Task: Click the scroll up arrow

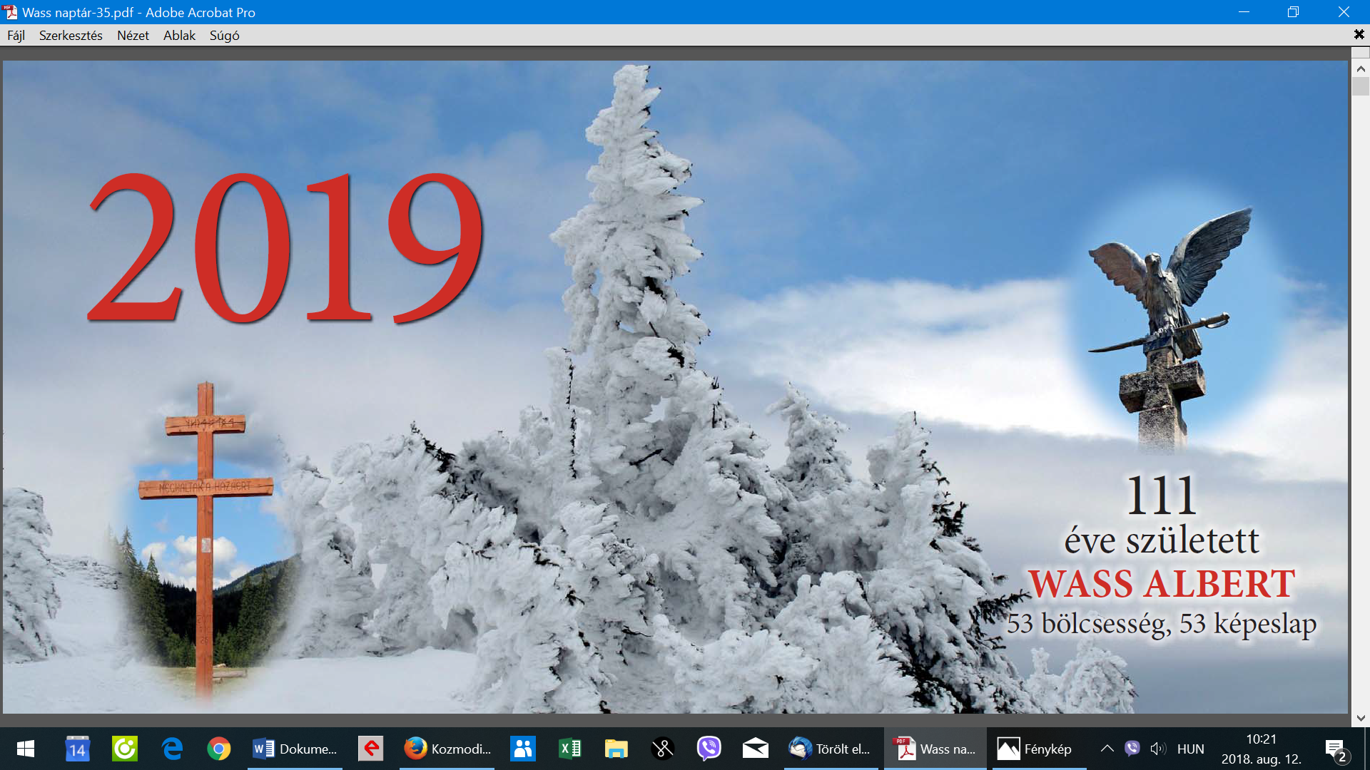Action: (x=1361, y=68)
